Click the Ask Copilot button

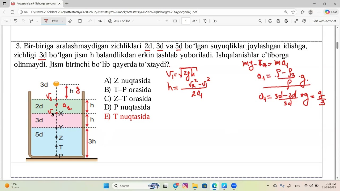click(x=119, y=21)
